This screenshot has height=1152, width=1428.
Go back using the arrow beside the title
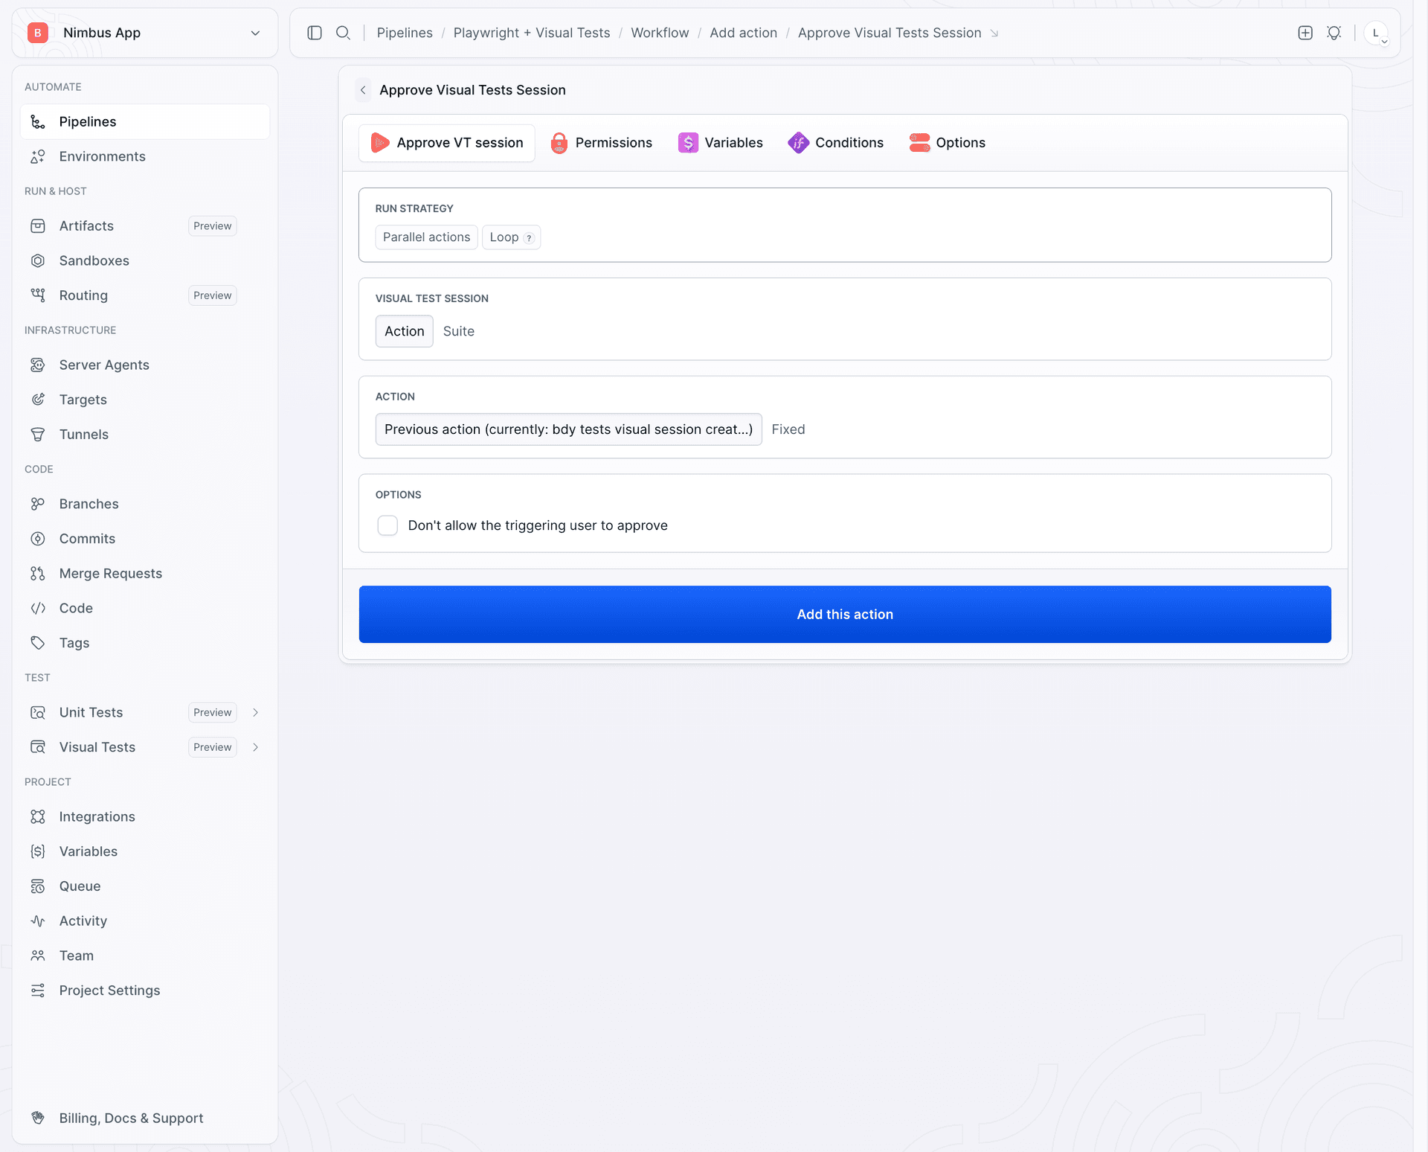tap(363, 90)
